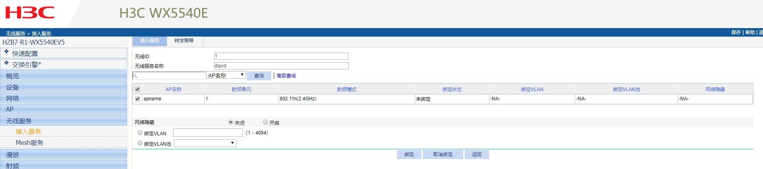This screenshot has height=169, width=763.
Task: Expand the 射频 sidebar section
Action: click(x=64, y=165)
